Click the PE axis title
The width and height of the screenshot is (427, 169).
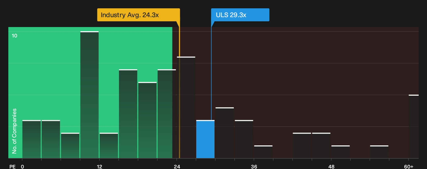[x=12, y=166]
